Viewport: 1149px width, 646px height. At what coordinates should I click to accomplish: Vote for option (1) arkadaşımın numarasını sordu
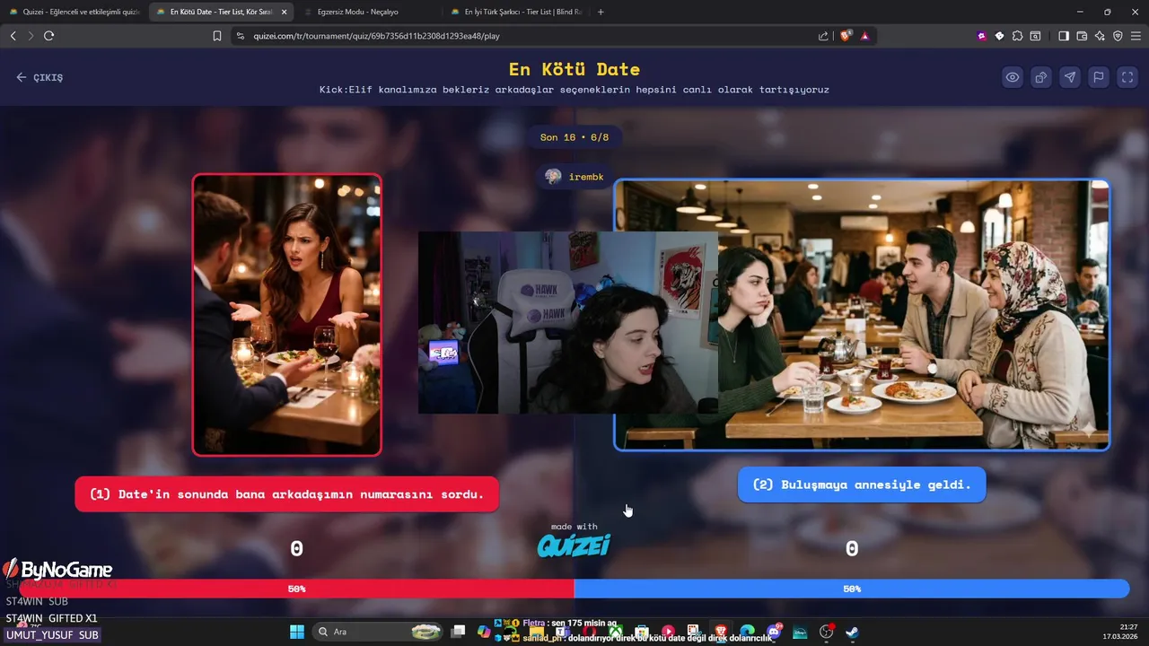[286, 494]
